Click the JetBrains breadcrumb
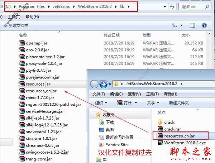Screen dimensions: 215x163 point(61,6)
